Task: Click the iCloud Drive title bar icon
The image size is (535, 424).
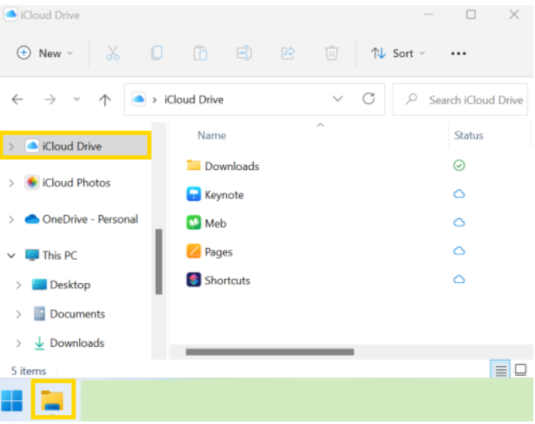Action: 11,15
